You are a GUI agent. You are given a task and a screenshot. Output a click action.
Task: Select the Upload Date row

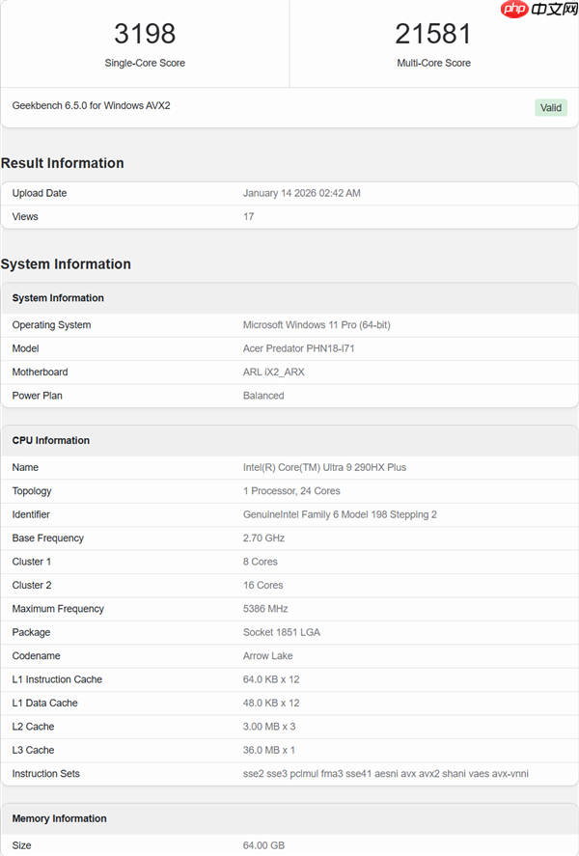pos(289,193)
